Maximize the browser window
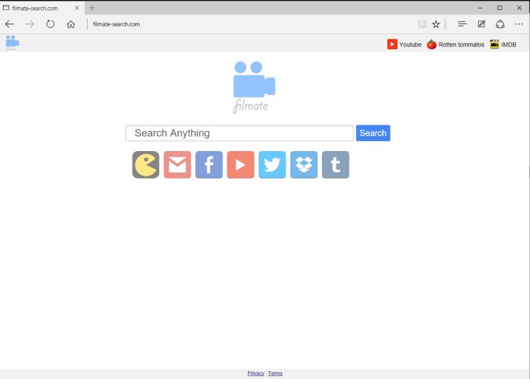This screenshot has width=530, height=379. (x=499, y=8)
